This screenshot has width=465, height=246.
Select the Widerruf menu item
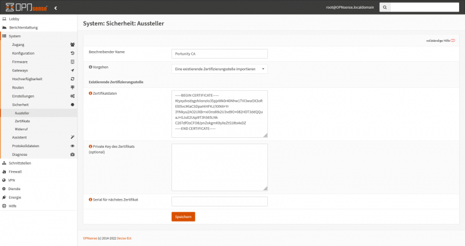(22, 129)
